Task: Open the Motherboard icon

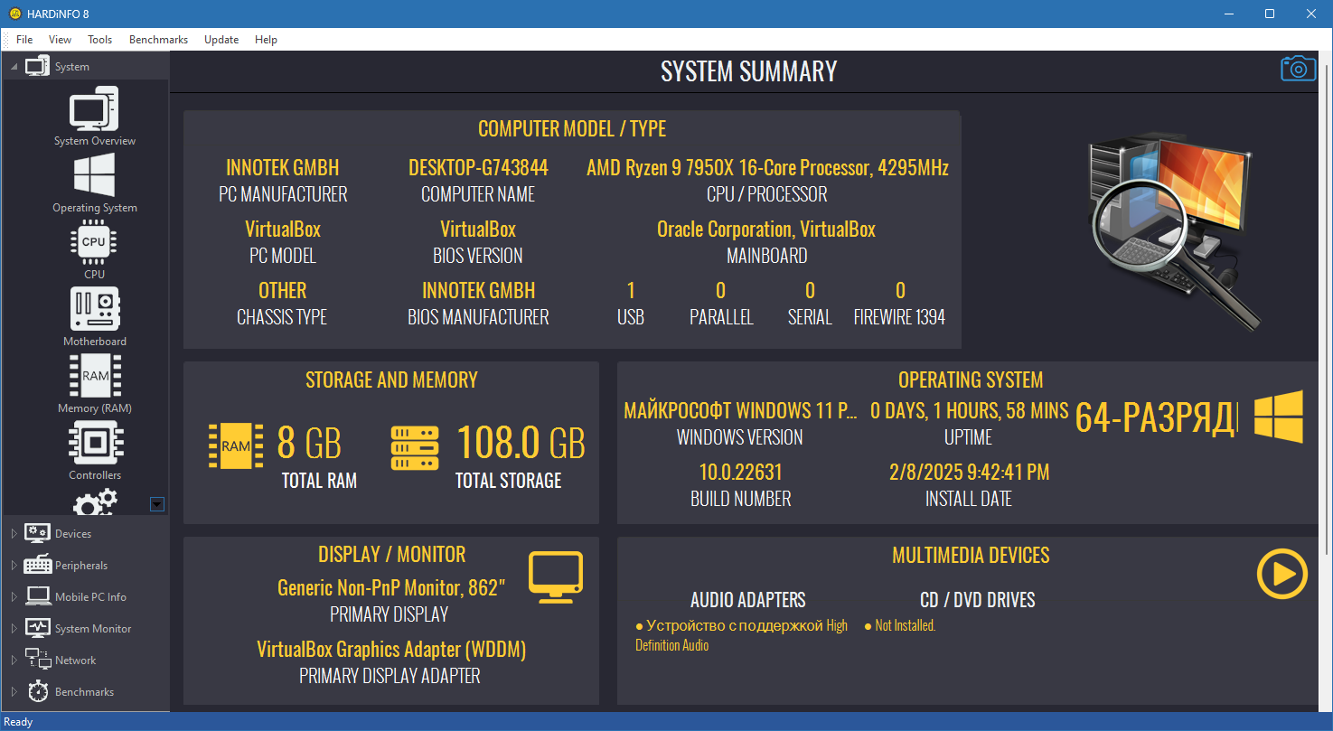Action: [x=94, y=309]
